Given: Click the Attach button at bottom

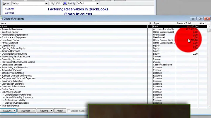Looking at the screenshot, I should point(60,111).
